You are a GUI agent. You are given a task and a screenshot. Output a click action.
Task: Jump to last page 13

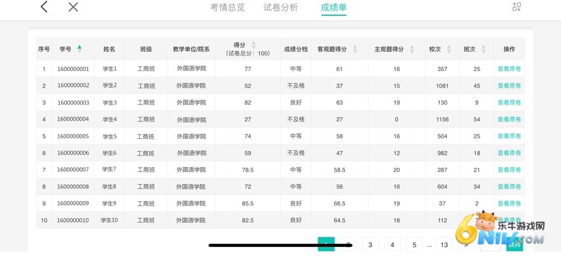tap(444, 245)
